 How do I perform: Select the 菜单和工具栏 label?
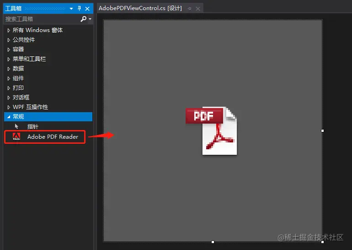(29, 59)
